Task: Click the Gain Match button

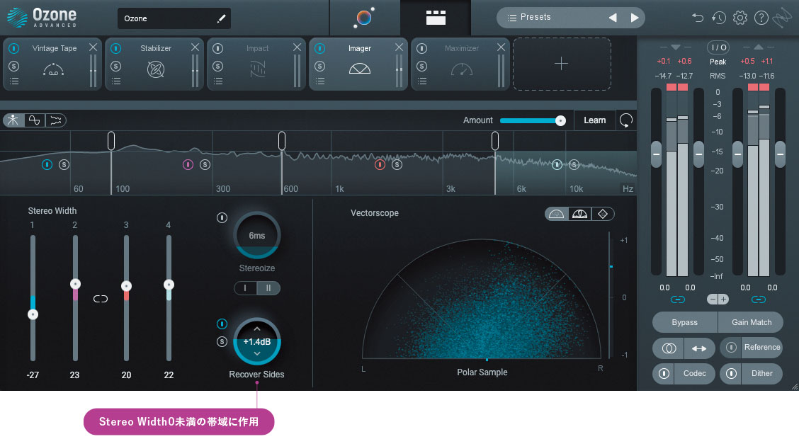Action: click(751, 322)
